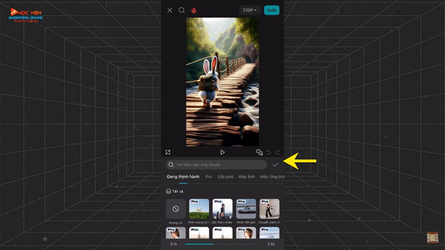Choose Không có to remove the transition
The width and height of the screenshot is (445, 250).
coord(176,211)
